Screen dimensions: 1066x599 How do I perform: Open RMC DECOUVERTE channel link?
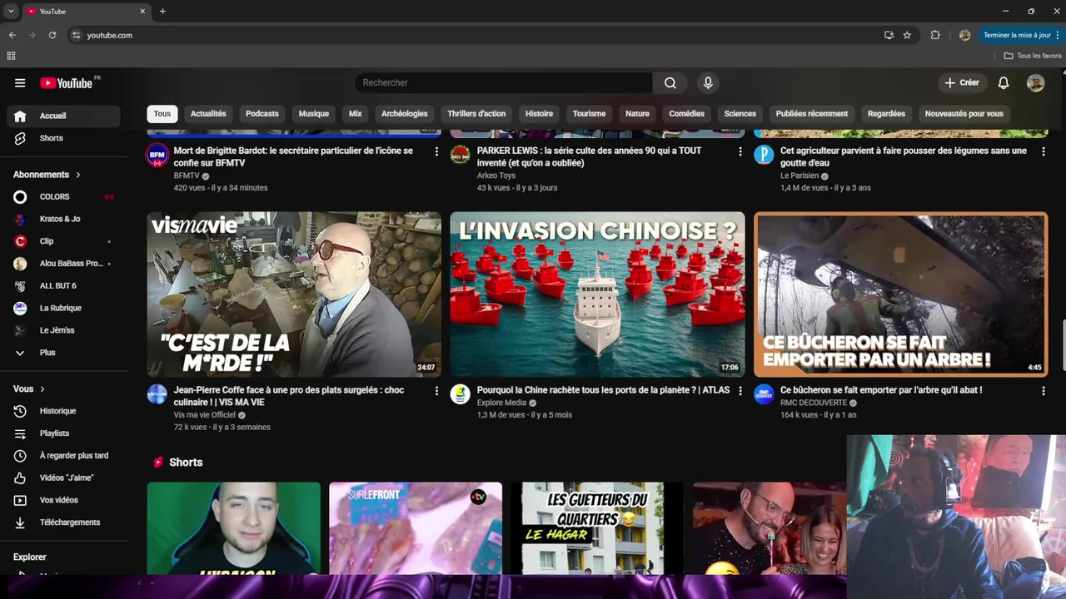(814, 403)
